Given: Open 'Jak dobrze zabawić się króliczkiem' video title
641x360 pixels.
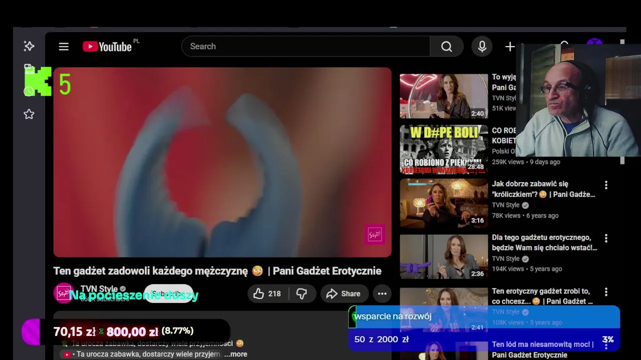Looking at the screenshot, I should [543, 189].
